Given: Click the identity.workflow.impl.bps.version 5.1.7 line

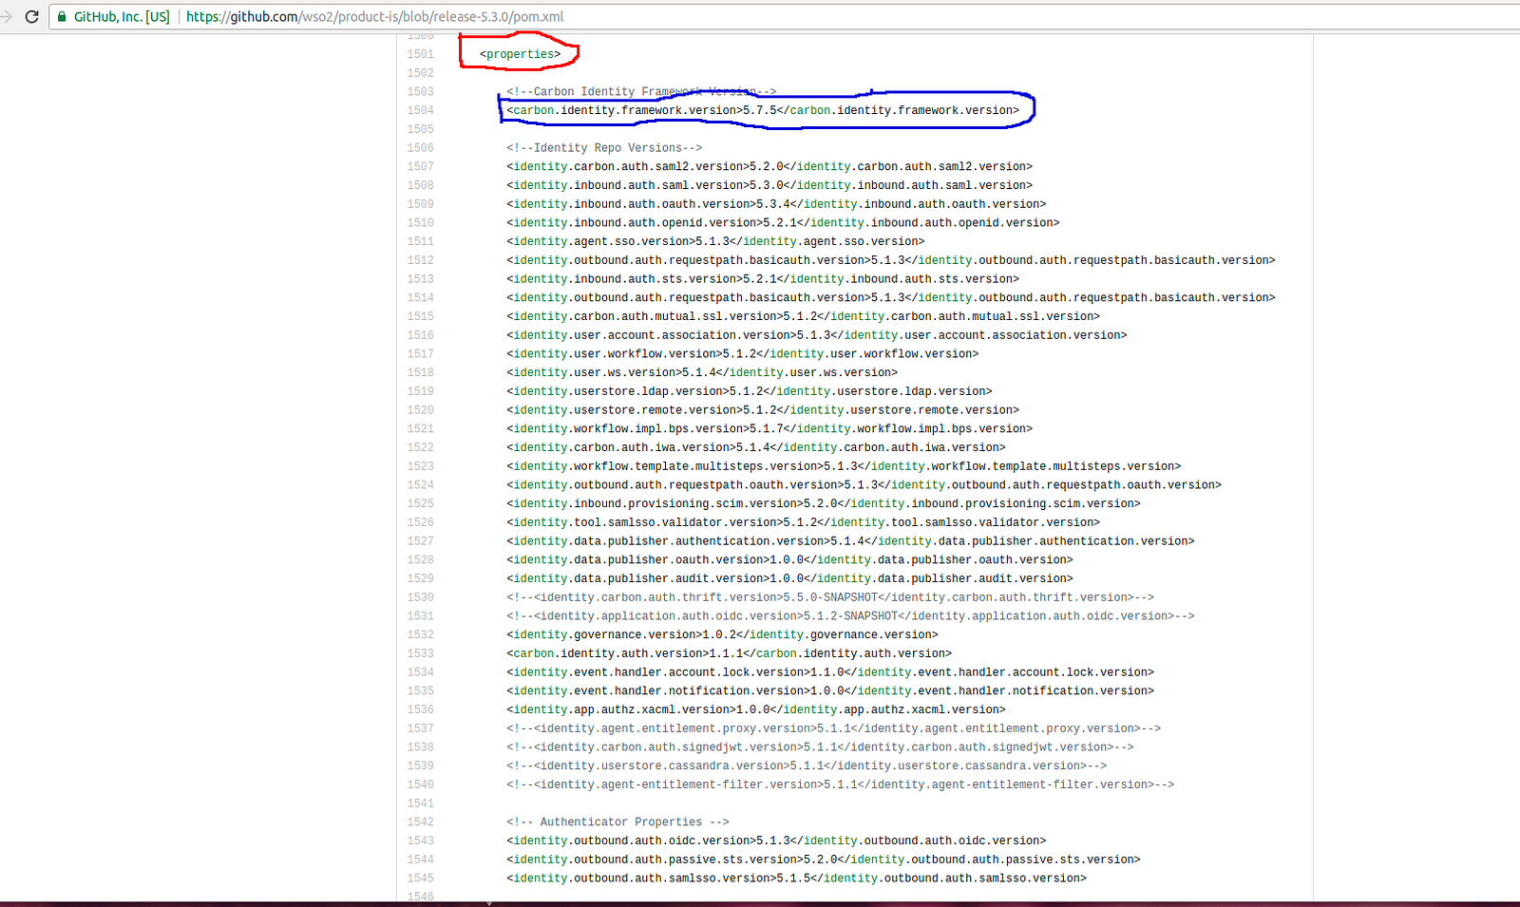Looking at the screenshot, I should coord(769,429).
